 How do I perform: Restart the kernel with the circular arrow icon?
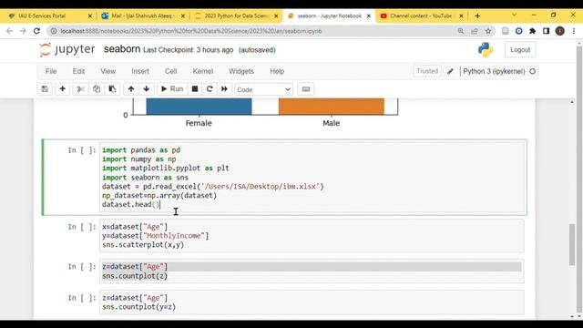coord(210,89)
